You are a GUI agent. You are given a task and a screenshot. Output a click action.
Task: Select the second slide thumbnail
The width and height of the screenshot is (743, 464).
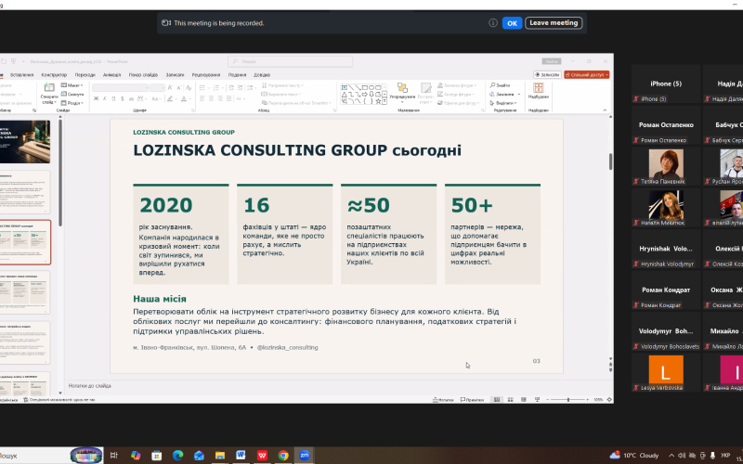tap(25, 192)
